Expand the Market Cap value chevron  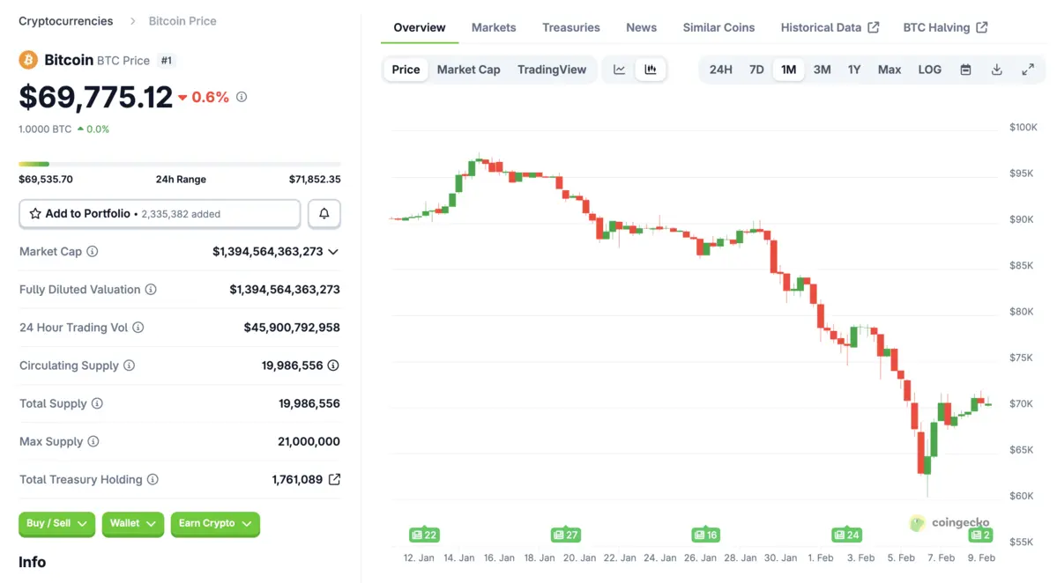pos(333,252)
